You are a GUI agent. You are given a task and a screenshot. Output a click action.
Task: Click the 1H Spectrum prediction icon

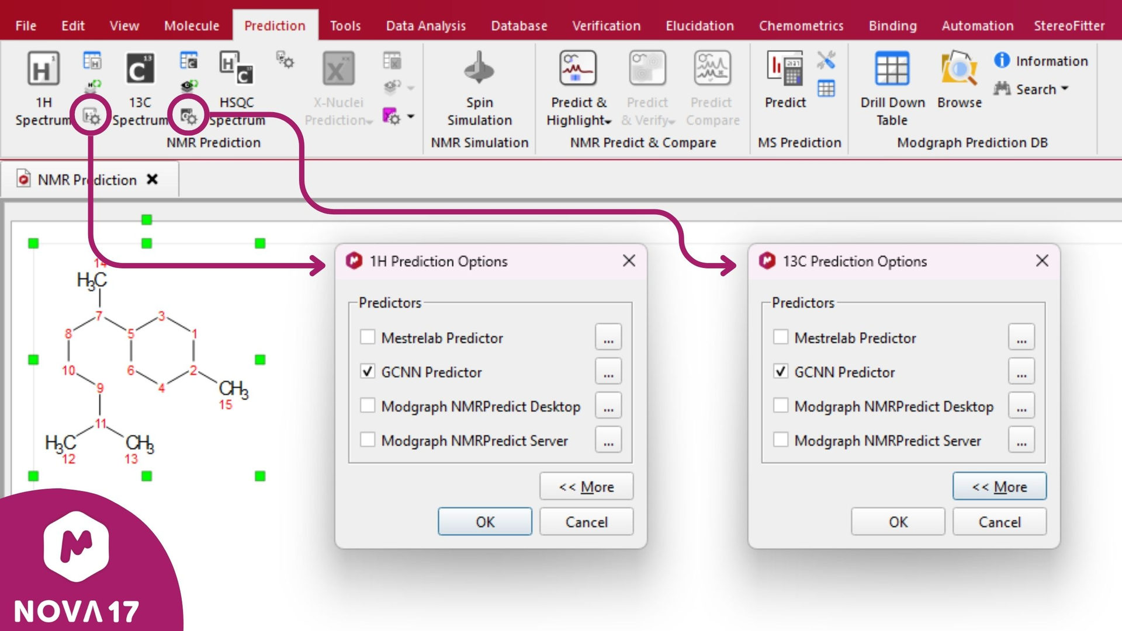[43, 69]
